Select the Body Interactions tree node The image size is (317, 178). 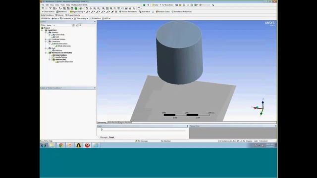tap(61, 44)
